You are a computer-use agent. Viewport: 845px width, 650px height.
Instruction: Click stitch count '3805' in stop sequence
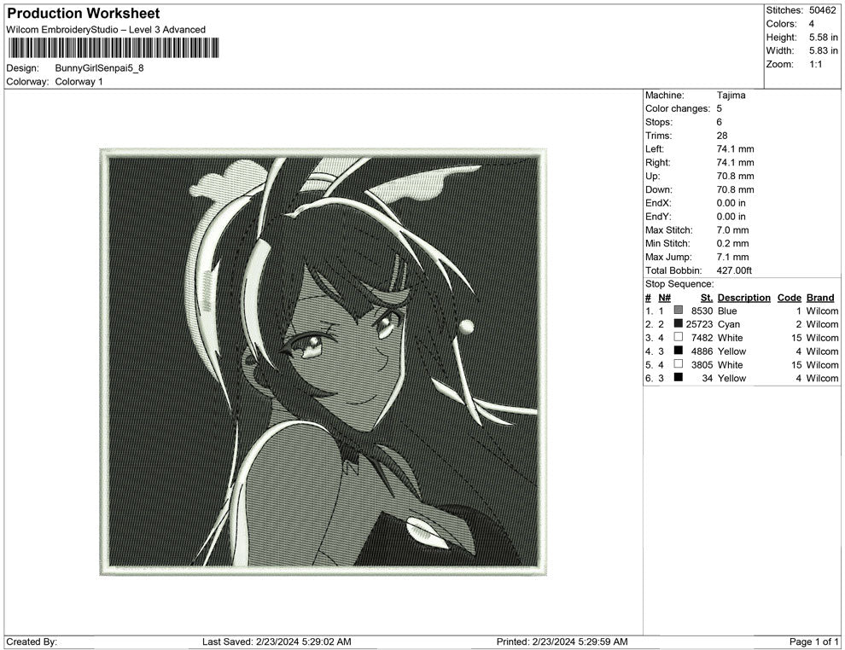tap(702, 364)
